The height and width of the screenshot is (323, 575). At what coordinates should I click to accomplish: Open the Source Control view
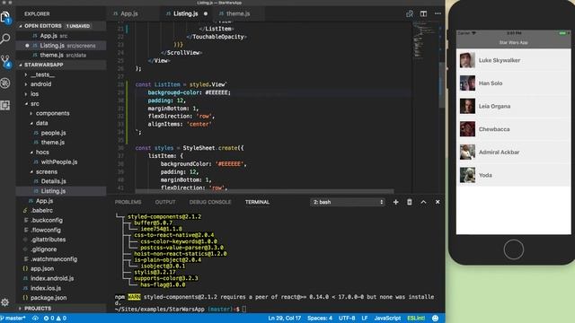[x=5, y=61]
